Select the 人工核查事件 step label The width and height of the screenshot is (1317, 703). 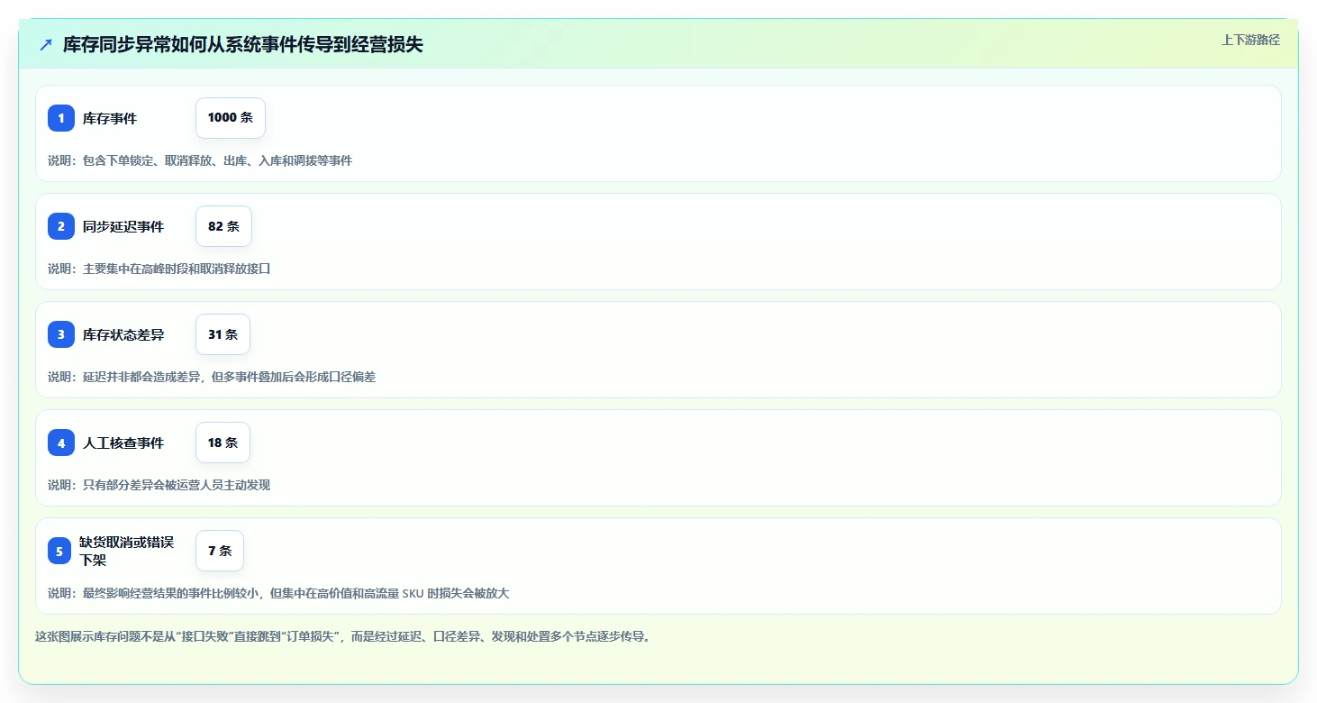coord(123,443)
